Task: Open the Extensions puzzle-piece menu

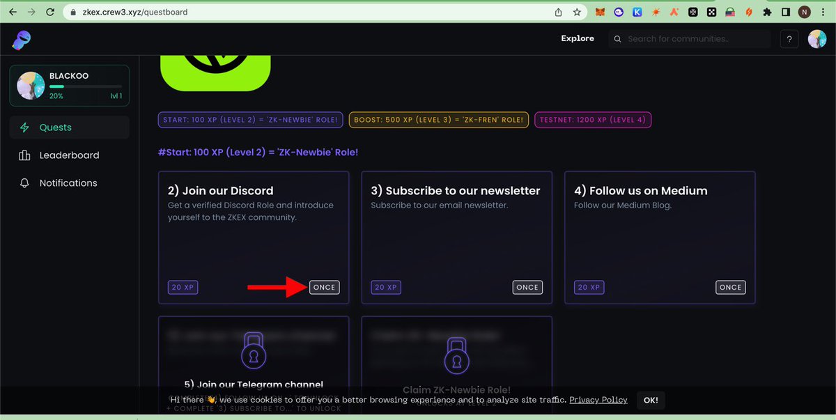Action: (767, 12)
